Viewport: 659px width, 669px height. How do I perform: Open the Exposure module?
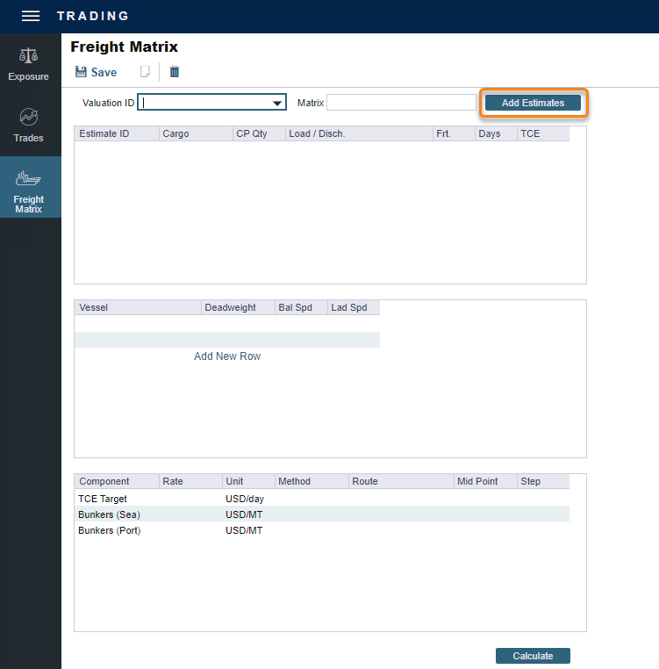click(29, 65)
